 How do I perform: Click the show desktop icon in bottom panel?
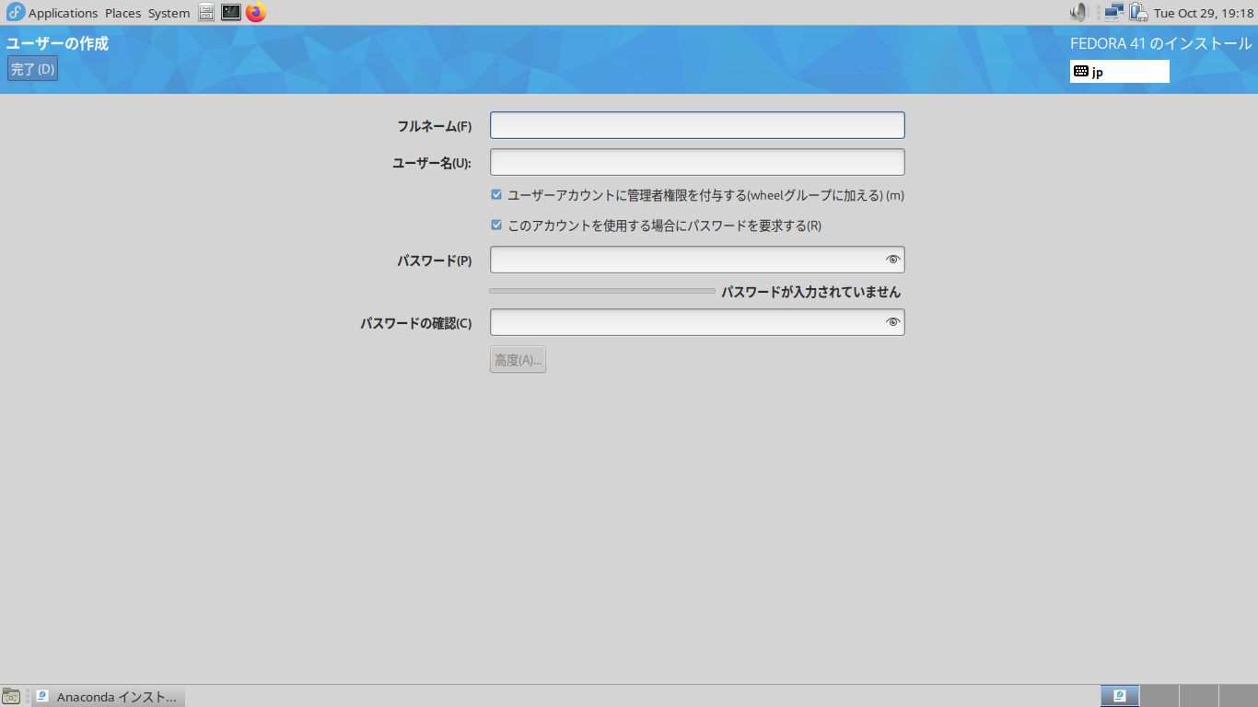[x=11, y=696]
